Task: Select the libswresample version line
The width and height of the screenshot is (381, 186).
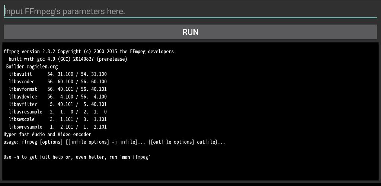Action: (58, 127)
